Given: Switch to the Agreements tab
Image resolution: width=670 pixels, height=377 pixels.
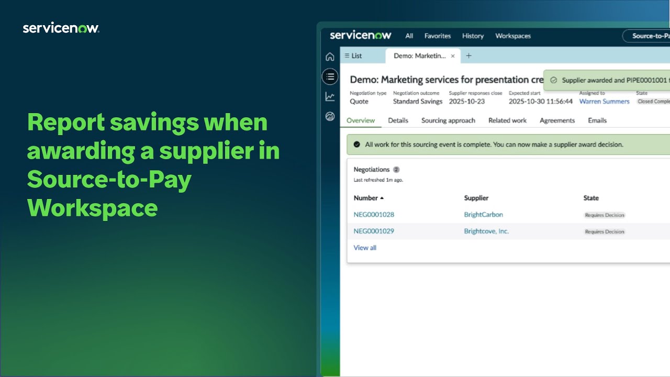Looking at the screenshot, I should tap(557, 120).
